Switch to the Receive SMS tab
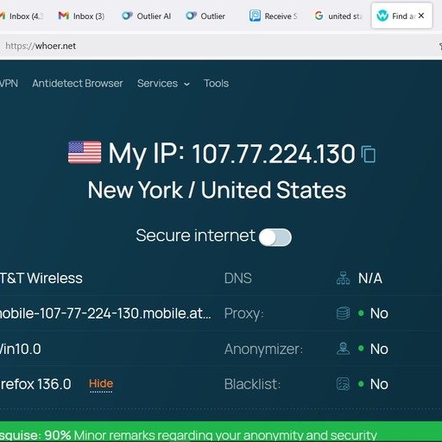The width and height of the screenshot is (442, 442). click(x=274, y=16)
